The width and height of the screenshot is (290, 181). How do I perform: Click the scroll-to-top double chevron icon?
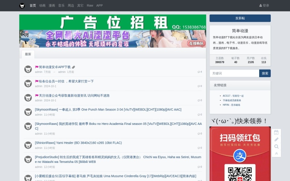coord(276,153)
